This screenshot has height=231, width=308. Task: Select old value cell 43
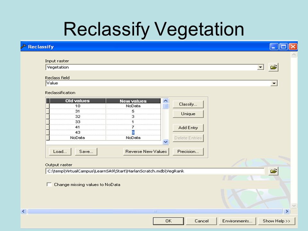click(x=78, y=133)
